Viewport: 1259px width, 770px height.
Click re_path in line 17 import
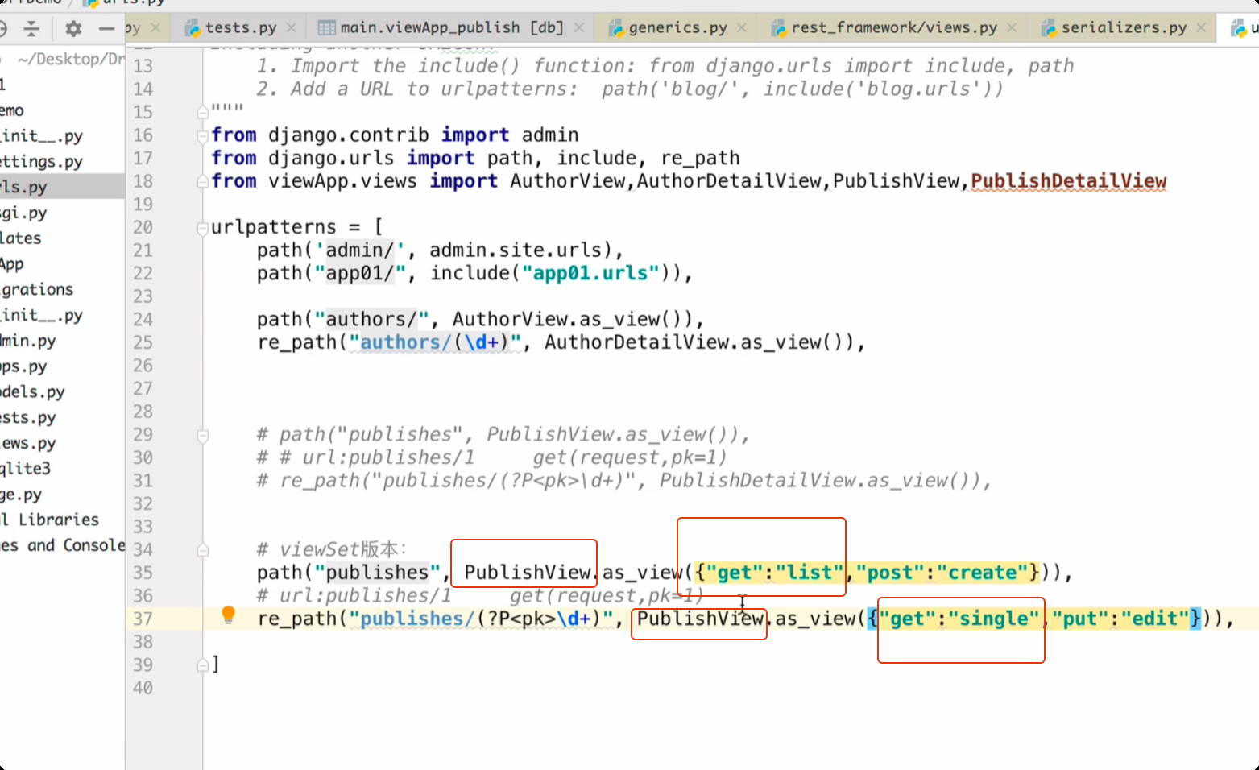click(700, 158)
